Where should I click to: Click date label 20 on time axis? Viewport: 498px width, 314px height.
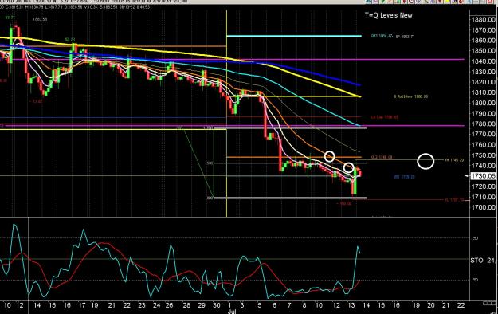(x=430, y=305)
